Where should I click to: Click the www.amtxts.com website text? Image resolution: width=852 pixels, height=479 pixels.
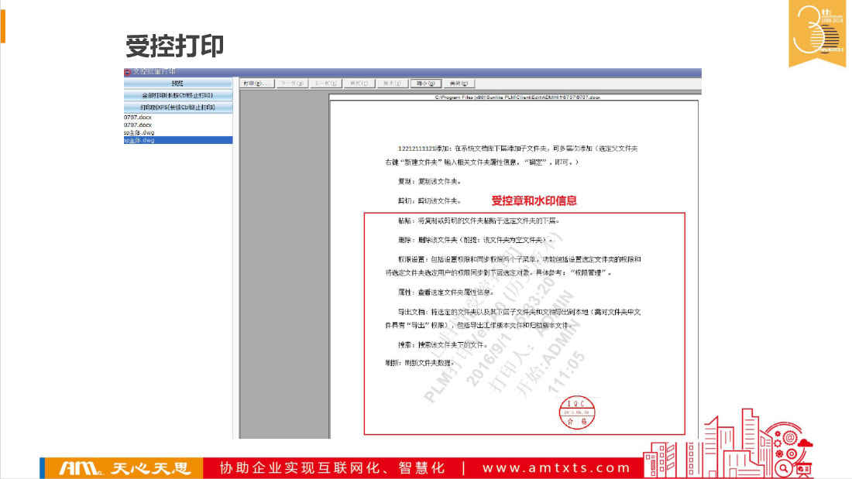click(x=556, y=468)
